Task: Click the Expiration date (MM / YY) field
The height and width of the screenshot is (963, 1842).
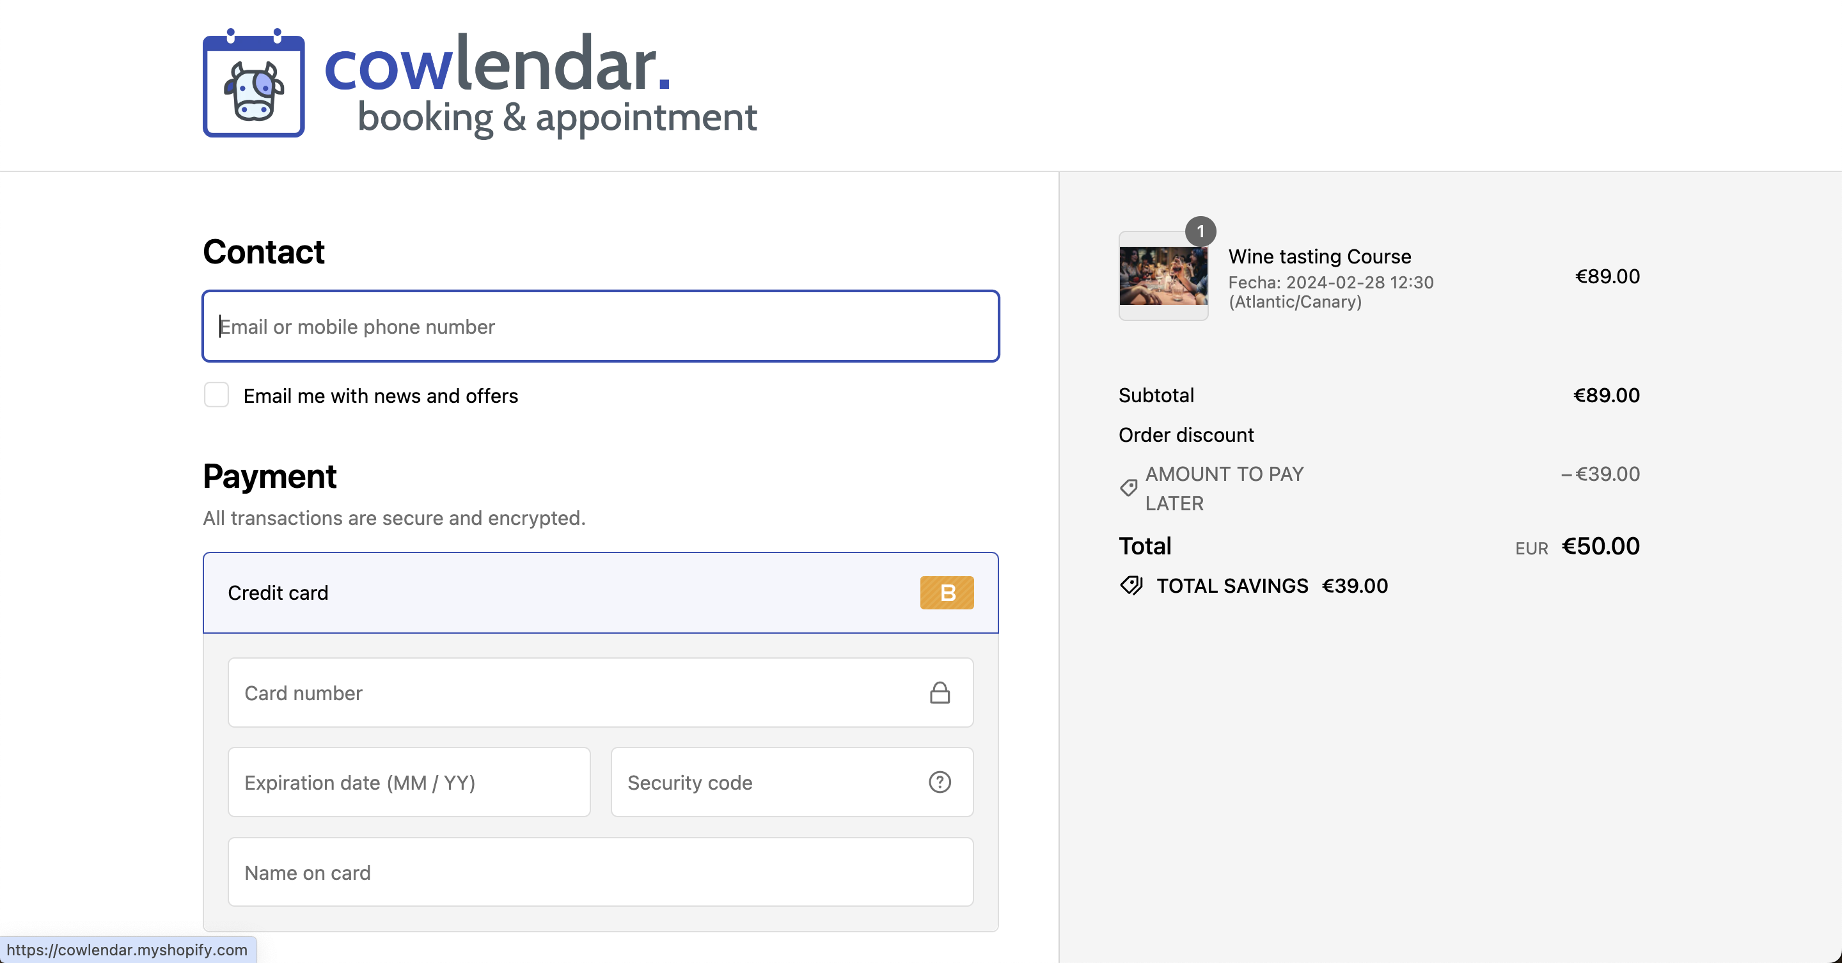Action: (409, 782)
